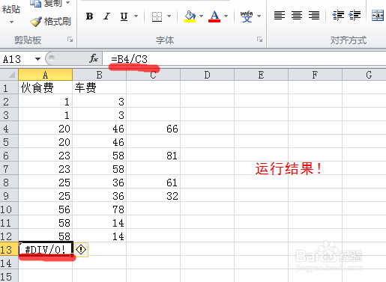Screen dimensions: 386x282
Task: Center align text
Action: 297,16
